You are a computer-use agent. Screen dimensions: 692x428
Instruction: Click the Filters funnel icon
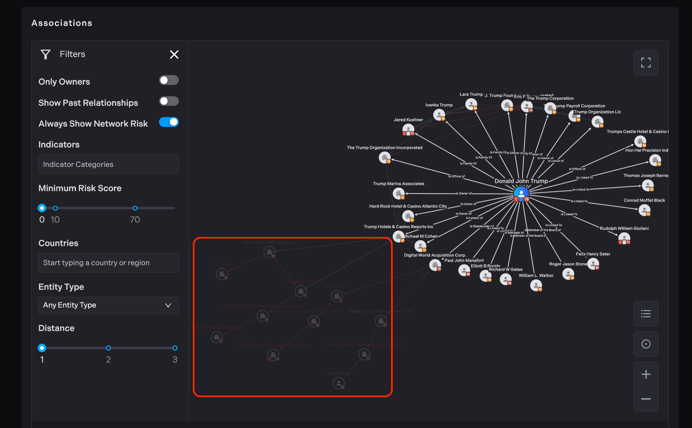46,54
